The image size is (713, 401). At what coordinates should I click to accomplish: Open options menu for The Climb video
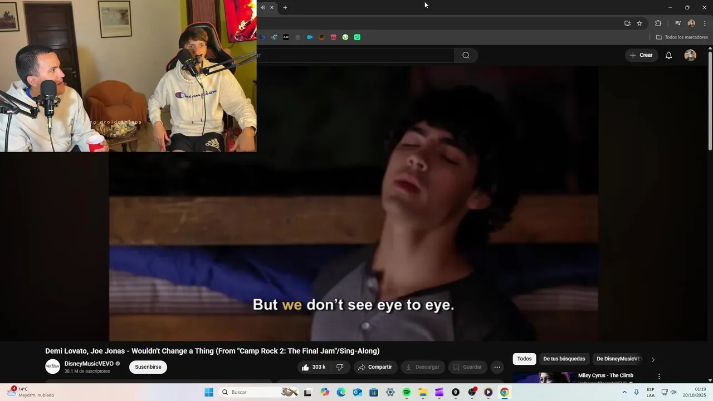click(x=659, y=377)
